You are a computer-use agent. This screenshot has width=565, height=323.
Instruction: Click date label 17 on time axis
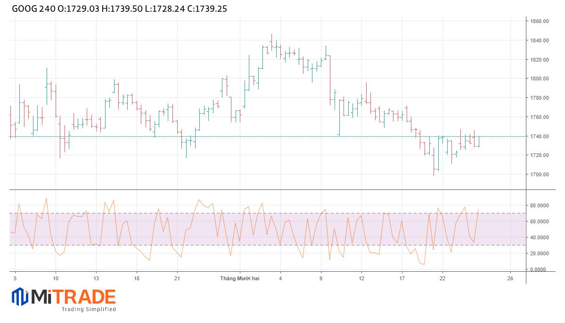click(402, 278)
